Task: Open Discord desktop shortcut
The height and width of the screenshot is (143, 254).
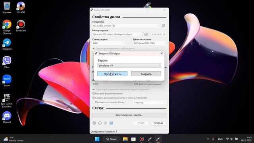Action: pos(7,118)
